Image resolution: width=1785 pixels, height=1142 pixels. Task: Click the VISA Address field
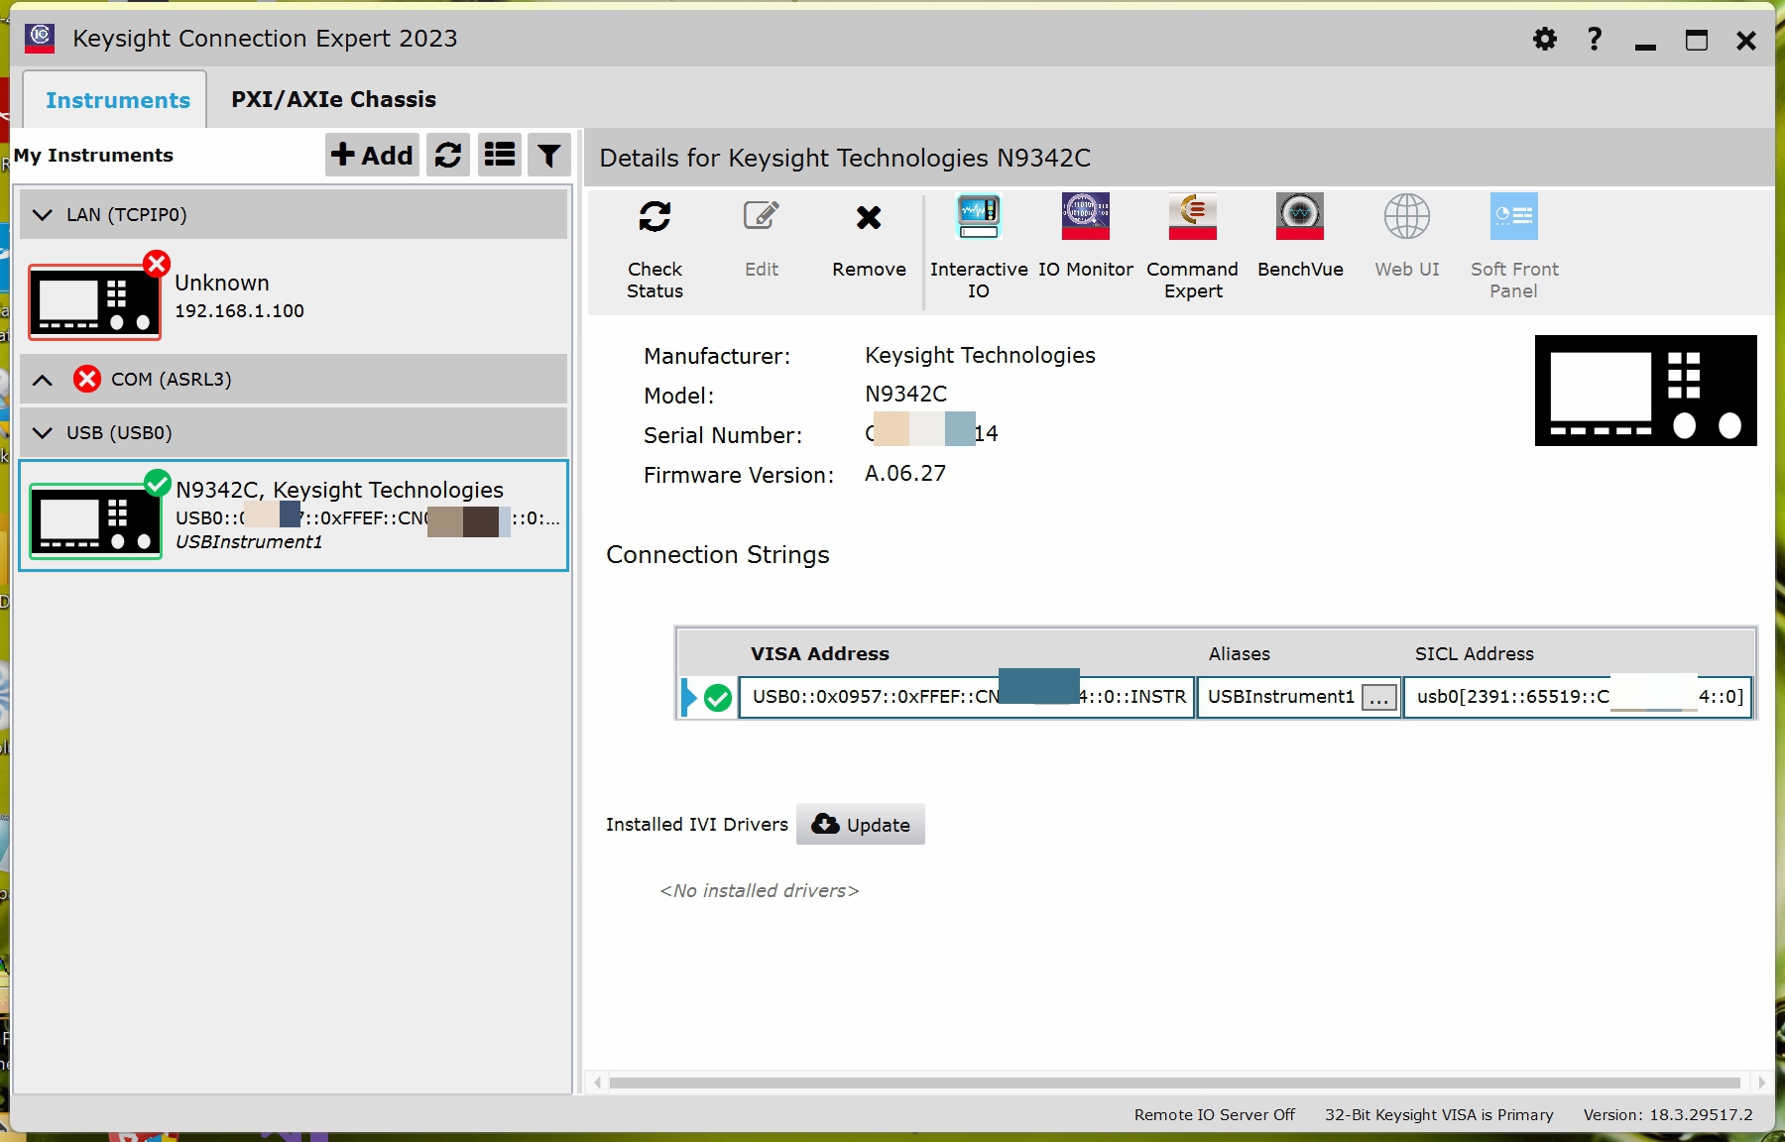[967, 697]
